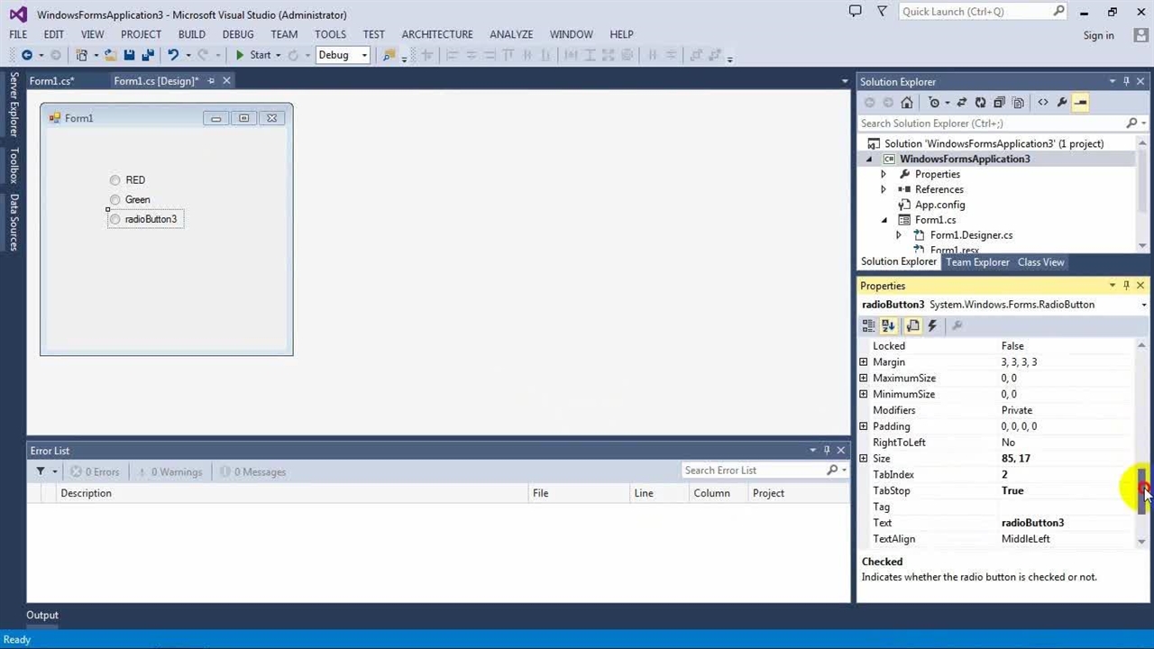Expand the Margin property row
This screenshot has height=649, width=1154.
click(864, 362)
